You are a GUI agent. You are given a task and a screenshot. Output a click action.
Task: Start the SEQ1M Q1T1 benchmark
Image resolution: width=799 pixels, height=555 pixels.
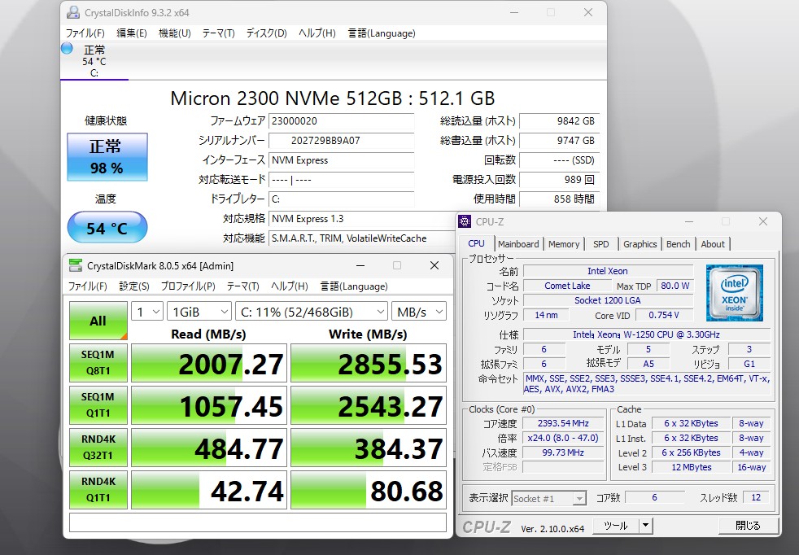point(98,405)
